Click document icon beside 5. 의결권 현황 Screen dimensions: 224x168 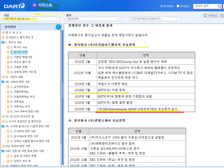[8, 67]
